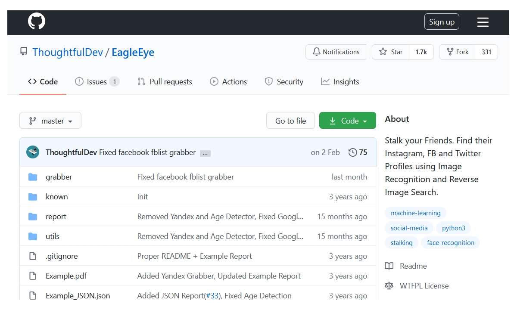
Task: Switch to the Issues tab
Action: 97,82
